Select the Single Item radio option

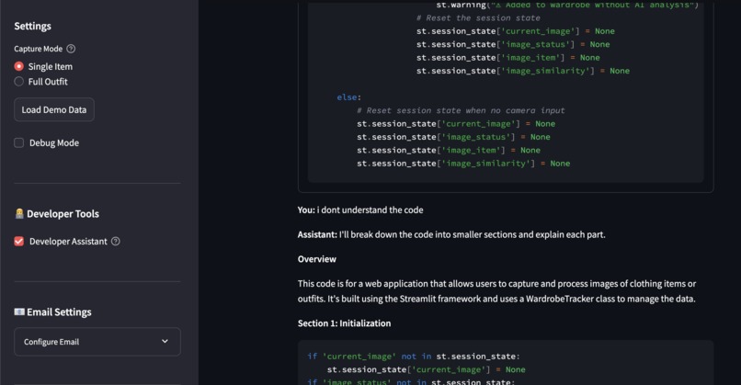click(19, 66)
